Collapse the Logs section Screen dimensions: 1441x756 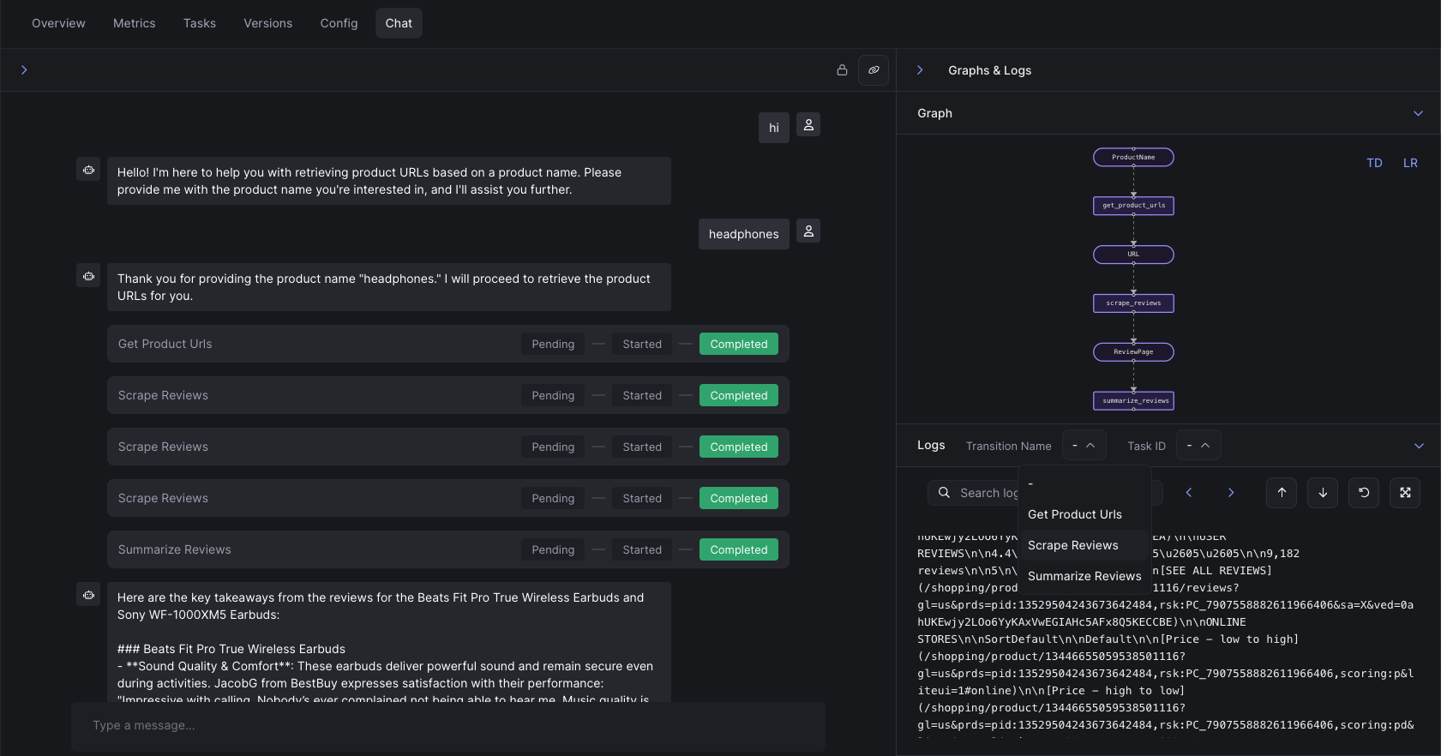(1419, 446)
